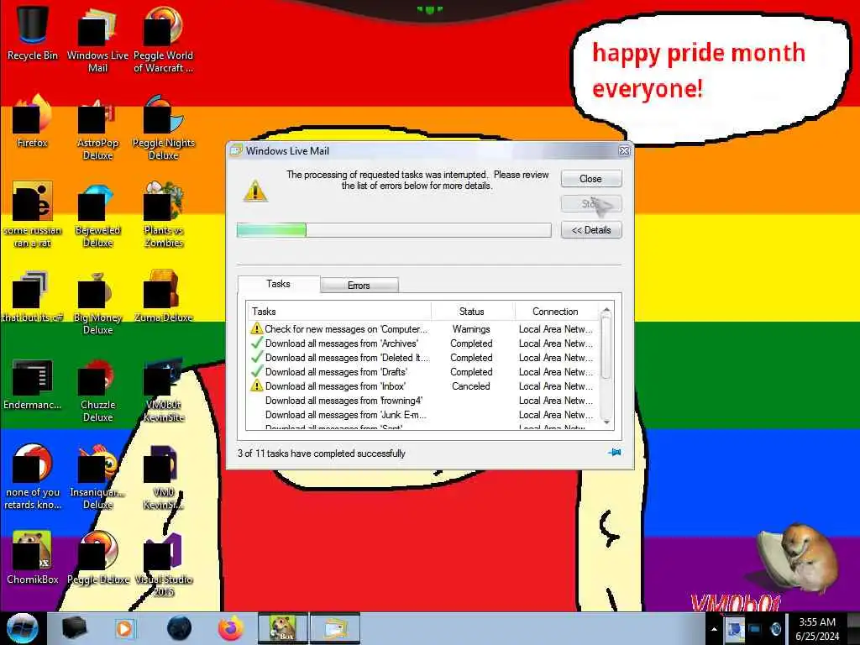This screenshot has width=860, height=645.
Task: Click the grayed-out Stop button
Action: [590, 204]
